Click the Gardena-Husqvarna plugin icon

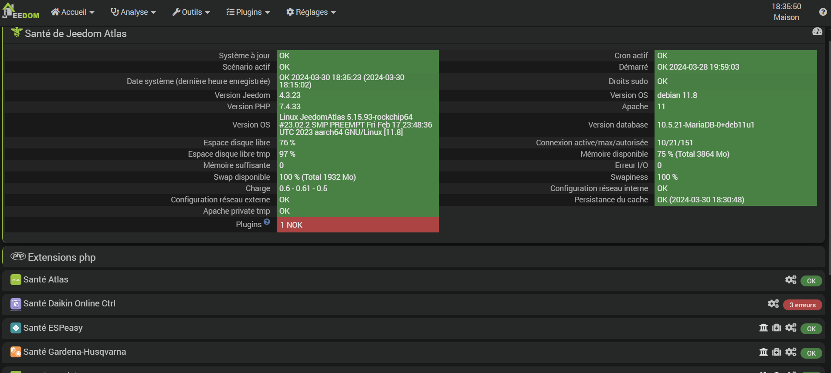(16, 352)
